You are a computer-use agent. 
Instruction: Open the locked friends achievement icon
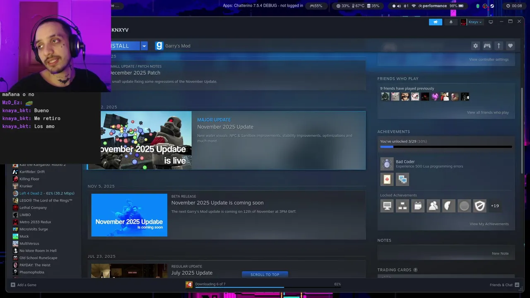pos(433,206)
